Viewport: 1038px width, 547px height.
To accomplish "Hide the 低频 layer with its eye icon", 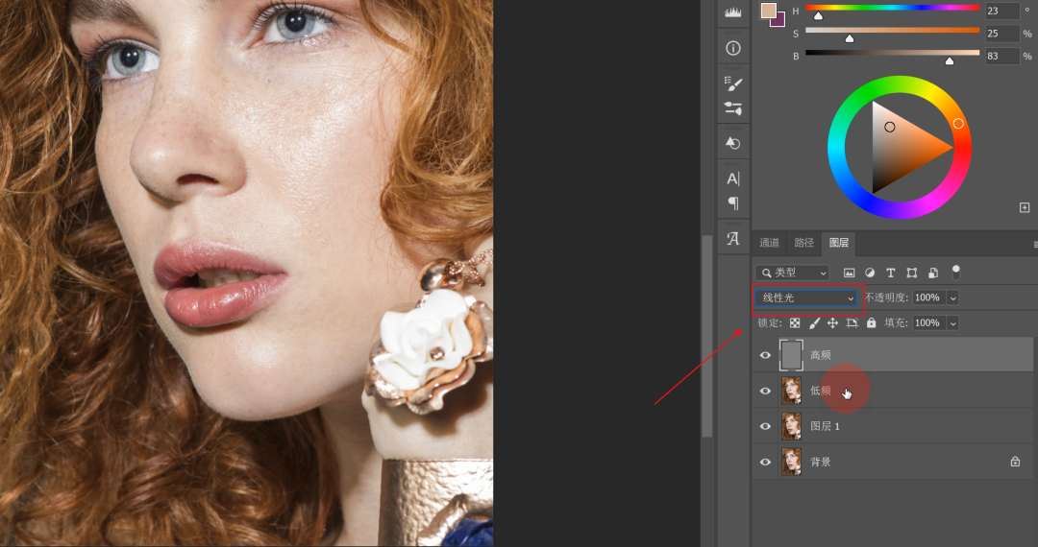I will pos(765,392).
